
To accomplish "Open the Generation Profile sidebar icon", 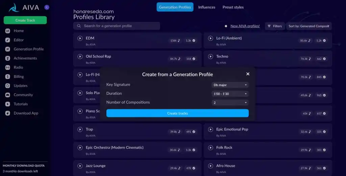I will click(8, 49).
